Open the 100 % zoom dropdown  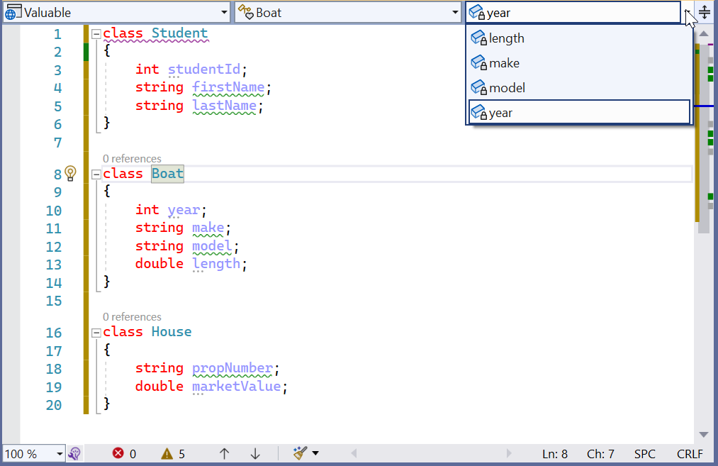point(33,454)
